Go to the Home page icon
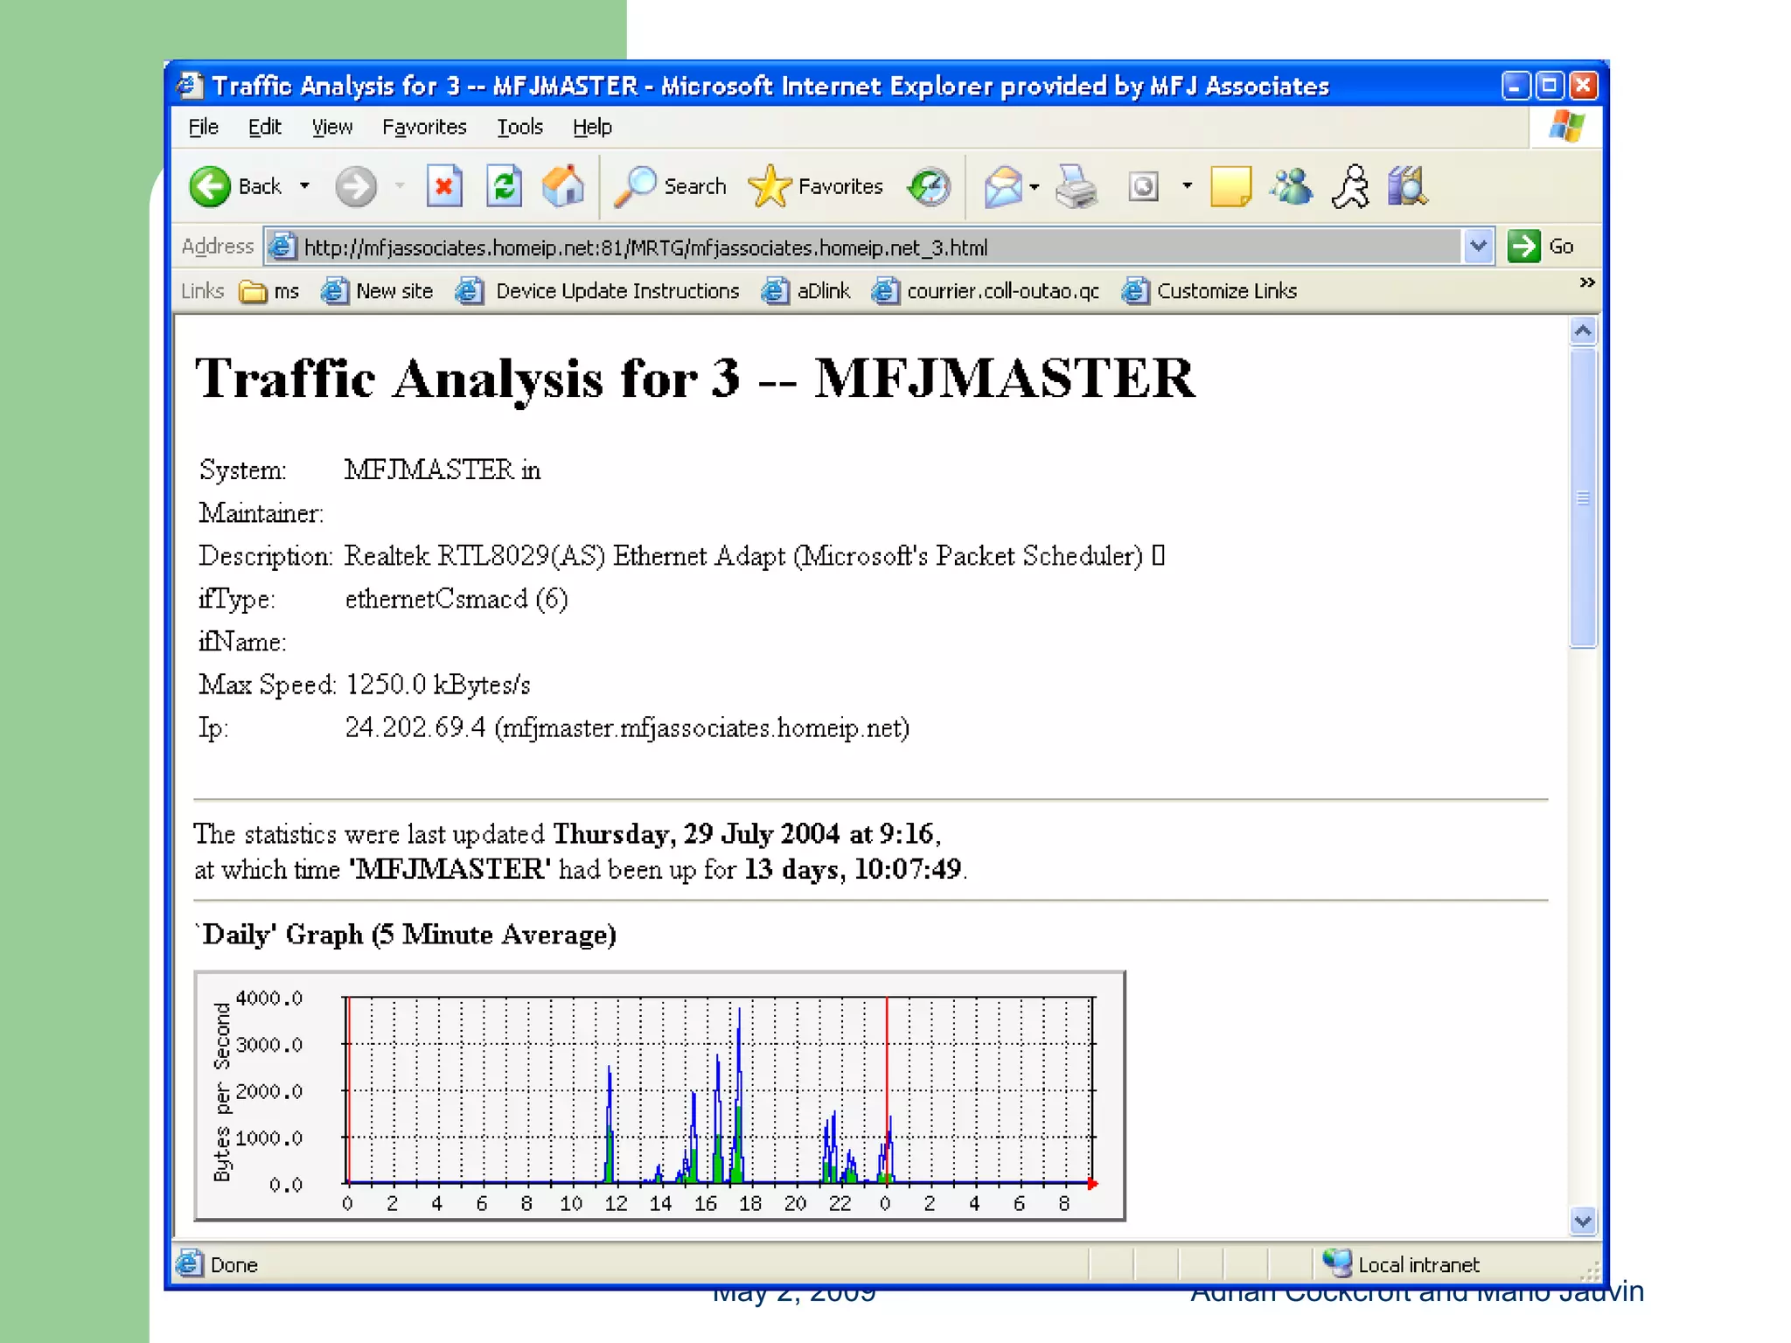This screenshot has width=1791, height=1343. (x=563, y=186)
